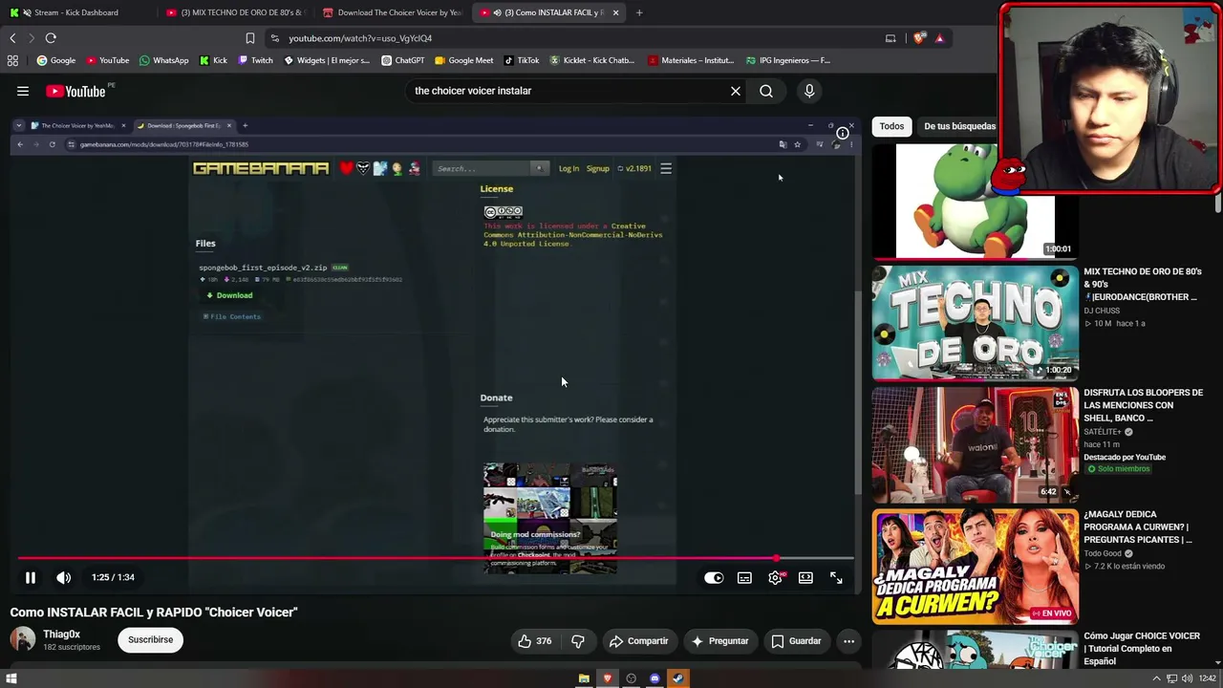This screenshot has height=688, width=1223.
Task: Pause the video playback
Action: click(31, 577)
